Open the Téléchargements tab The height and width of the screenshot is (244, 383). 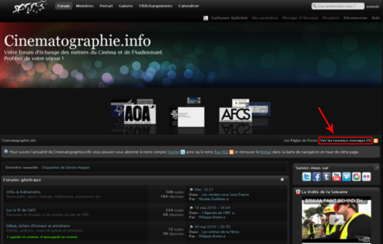pos(155,6)
